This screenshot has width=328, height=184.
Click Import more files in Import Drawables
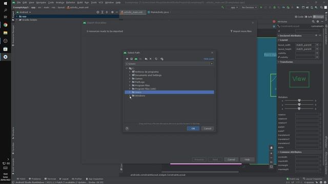(x=241, y=31)
